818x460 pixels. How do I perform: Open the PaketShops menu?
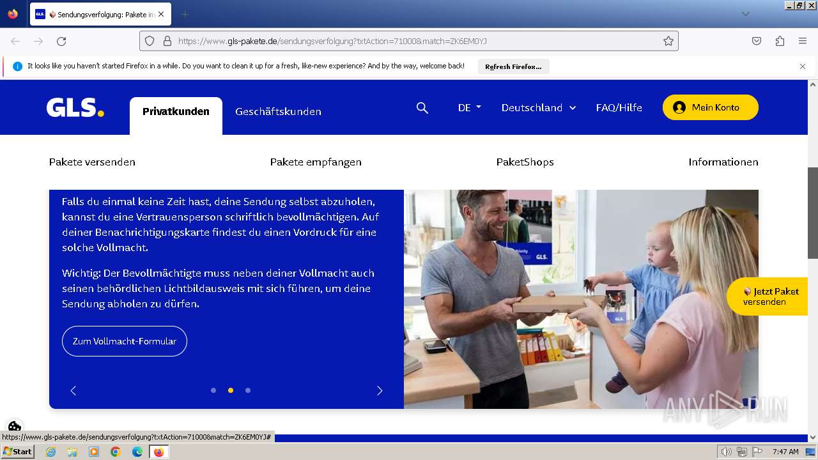[x=525, y=162]
